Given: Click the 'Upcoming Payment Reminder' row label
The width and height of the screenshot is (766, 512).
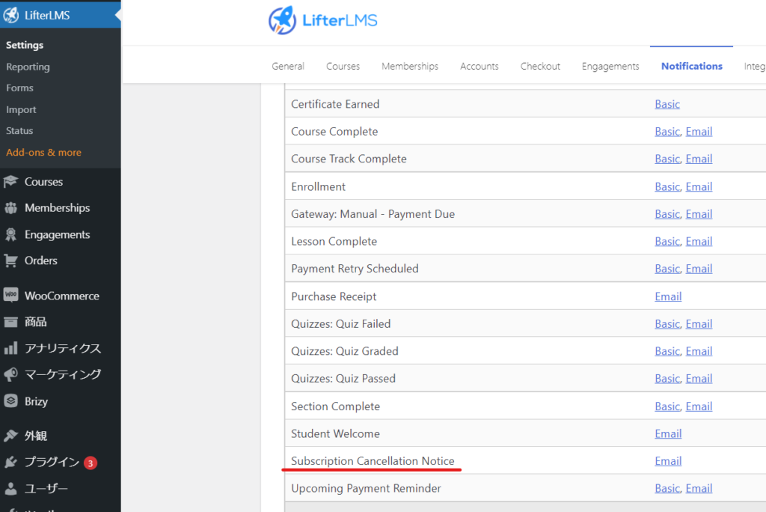Looking at the screenshot, I should pos(366,489).
